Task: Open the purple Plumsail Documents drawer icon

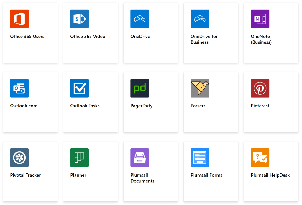Action: [139, 158]
